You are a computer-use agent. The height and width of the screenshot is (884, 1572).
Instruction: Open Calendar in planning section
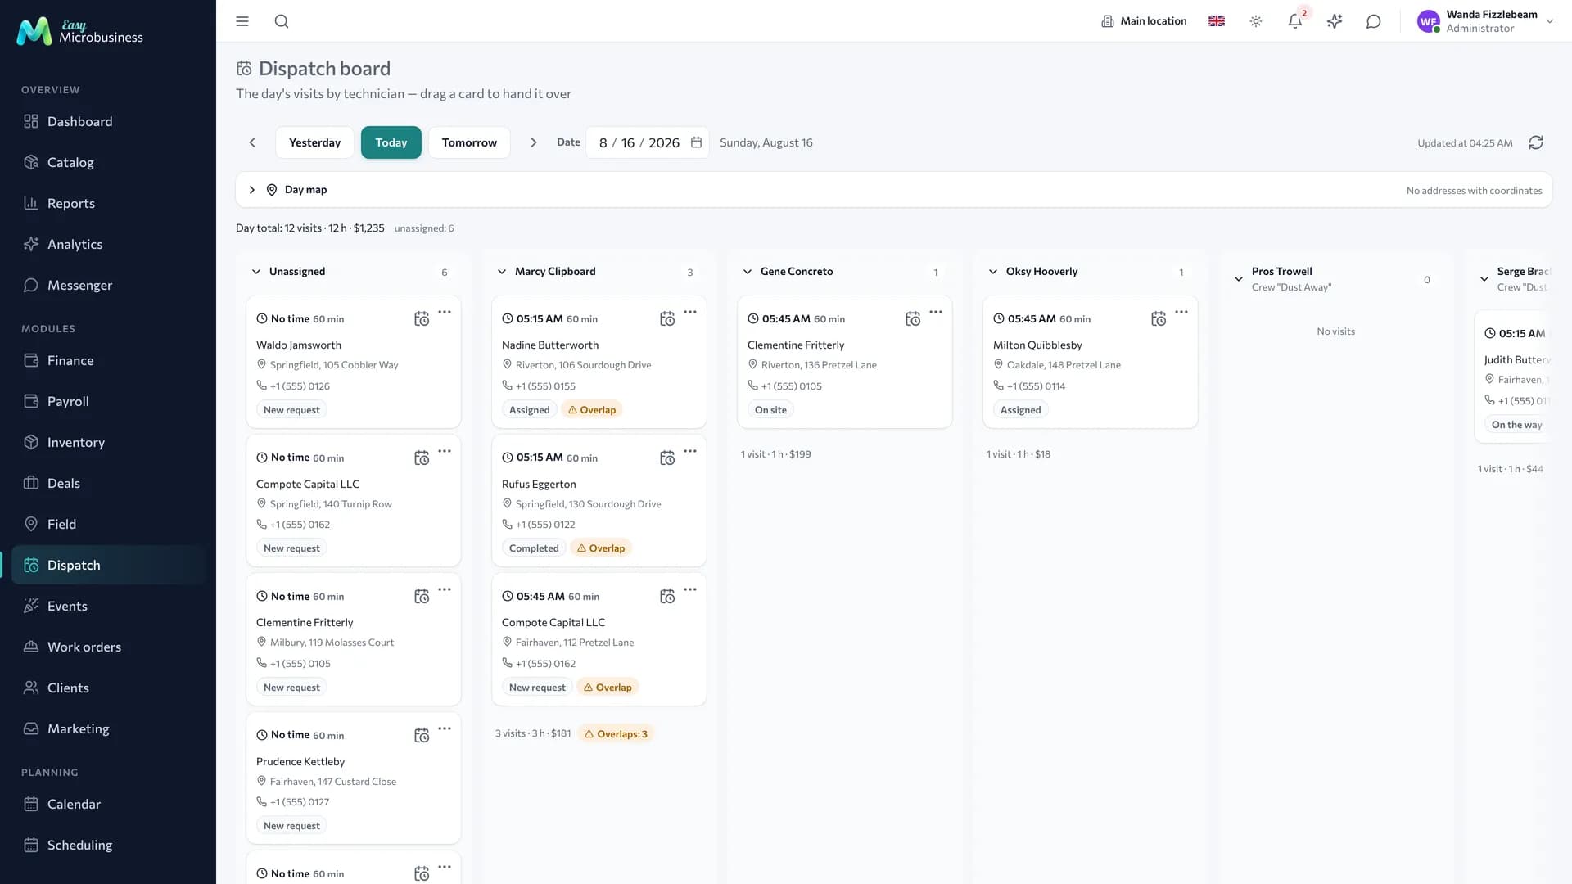[108, 804]
